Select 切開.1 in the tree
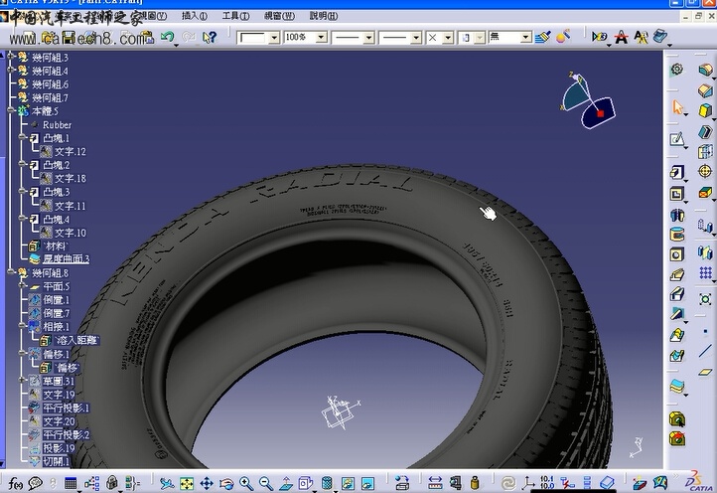The image size is (717, 493). [x=56, y=461]
